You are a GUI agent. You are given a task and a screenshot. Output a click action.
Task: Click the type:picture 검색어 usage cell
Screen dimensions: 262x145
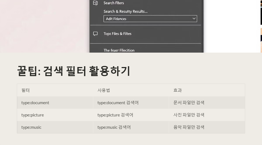(131, 115)
